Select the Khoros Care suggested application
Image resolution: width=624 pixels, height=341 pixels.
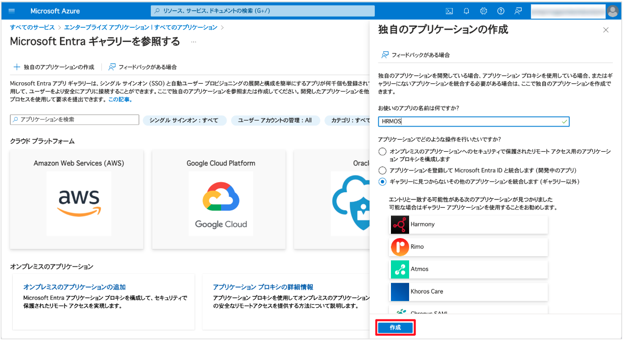(469, 292)
